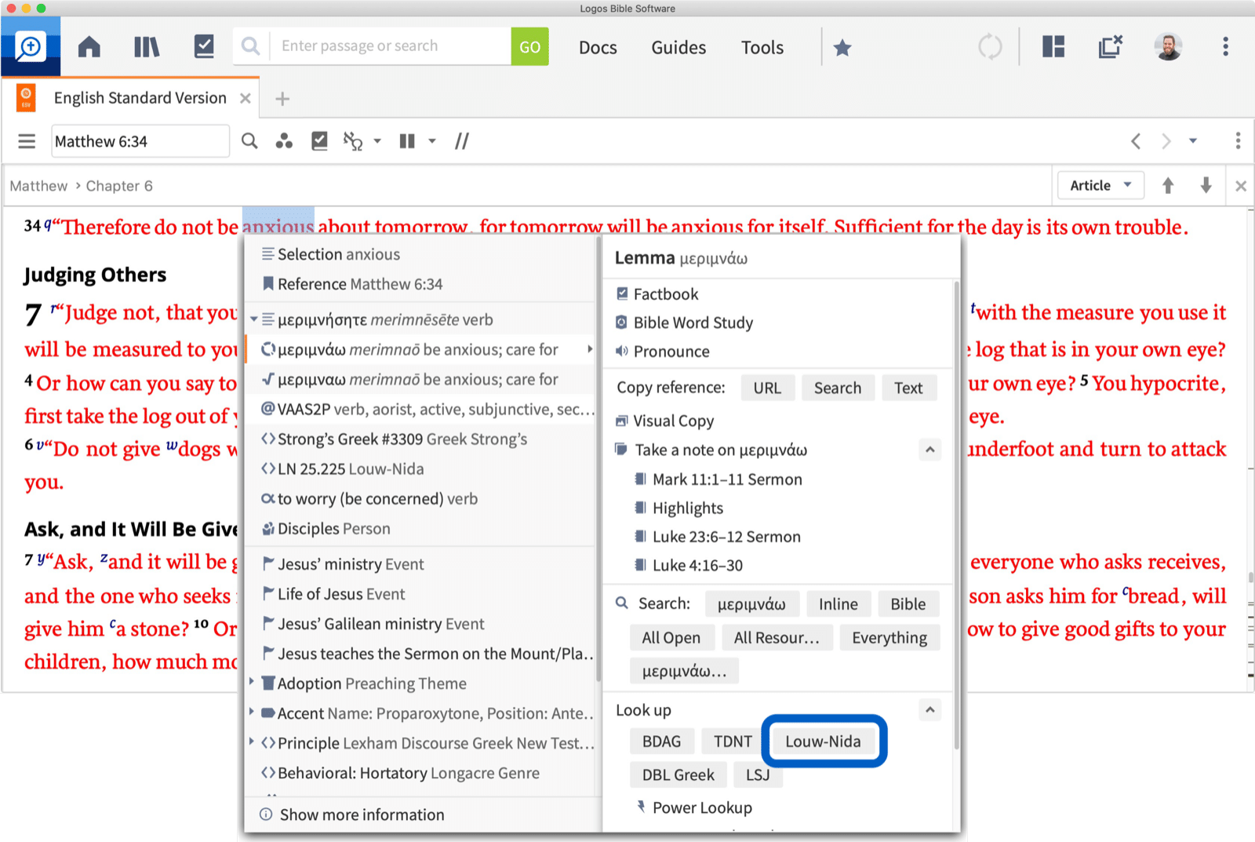The height and width of the screenshot is (842, 1255).
Task: Expand the μεριμνάω lemma submenu arrow
Action: coord(590,349)
